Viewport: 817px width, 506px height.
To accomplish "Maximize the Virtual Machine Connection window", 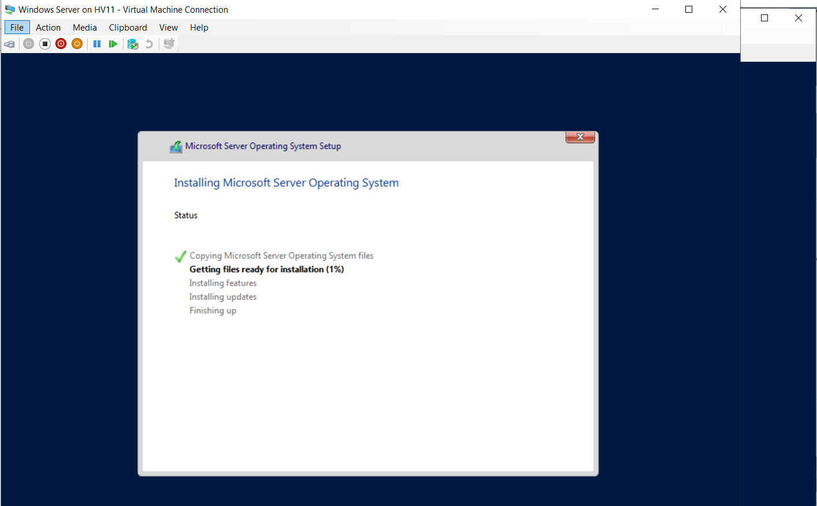I will coord(689,9).
